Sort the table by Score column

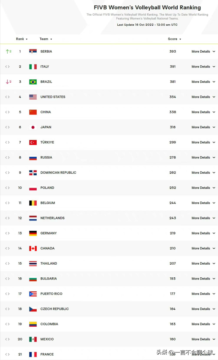coord(174,39)
